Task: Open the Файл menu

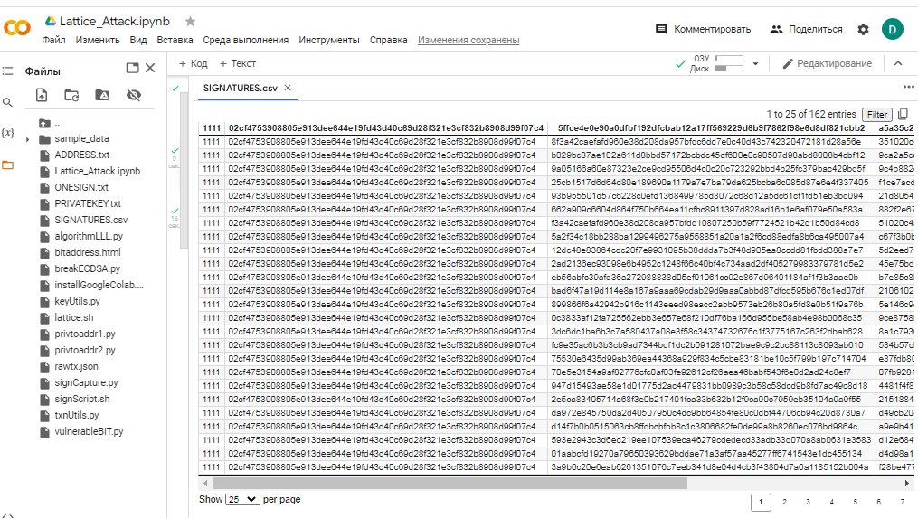Action: 54,40
